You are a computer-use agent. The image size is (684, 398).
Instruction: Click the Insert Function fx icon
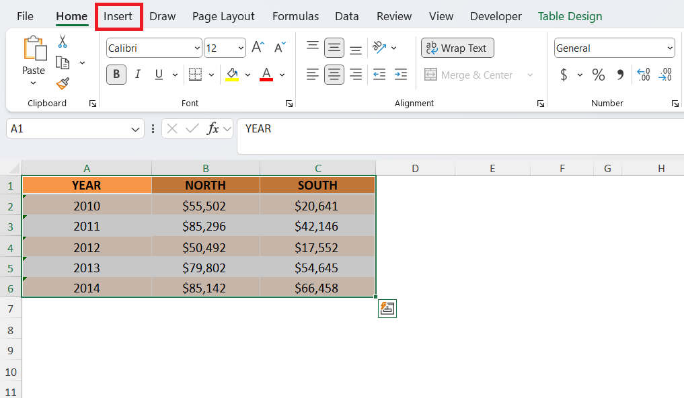tap(213, 128)
